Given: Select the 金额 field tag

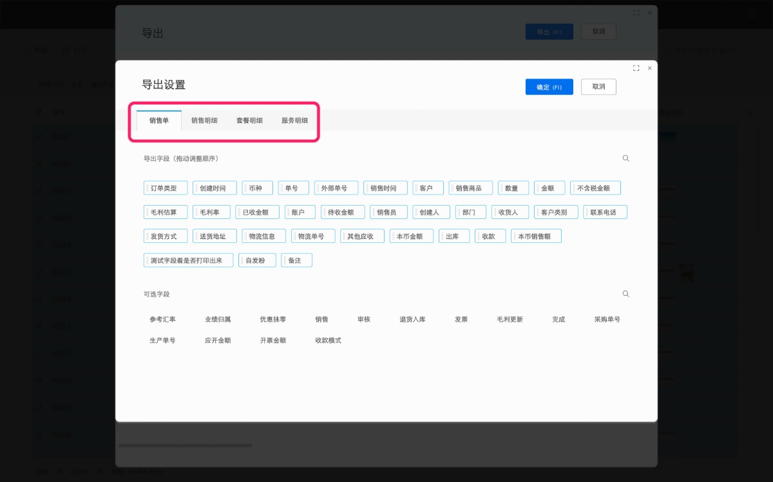Looking at the screenshot, I should (549, 188).
